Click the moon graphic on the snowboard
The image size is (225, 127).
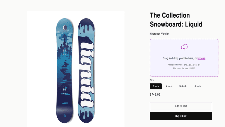tap(65, 28)
